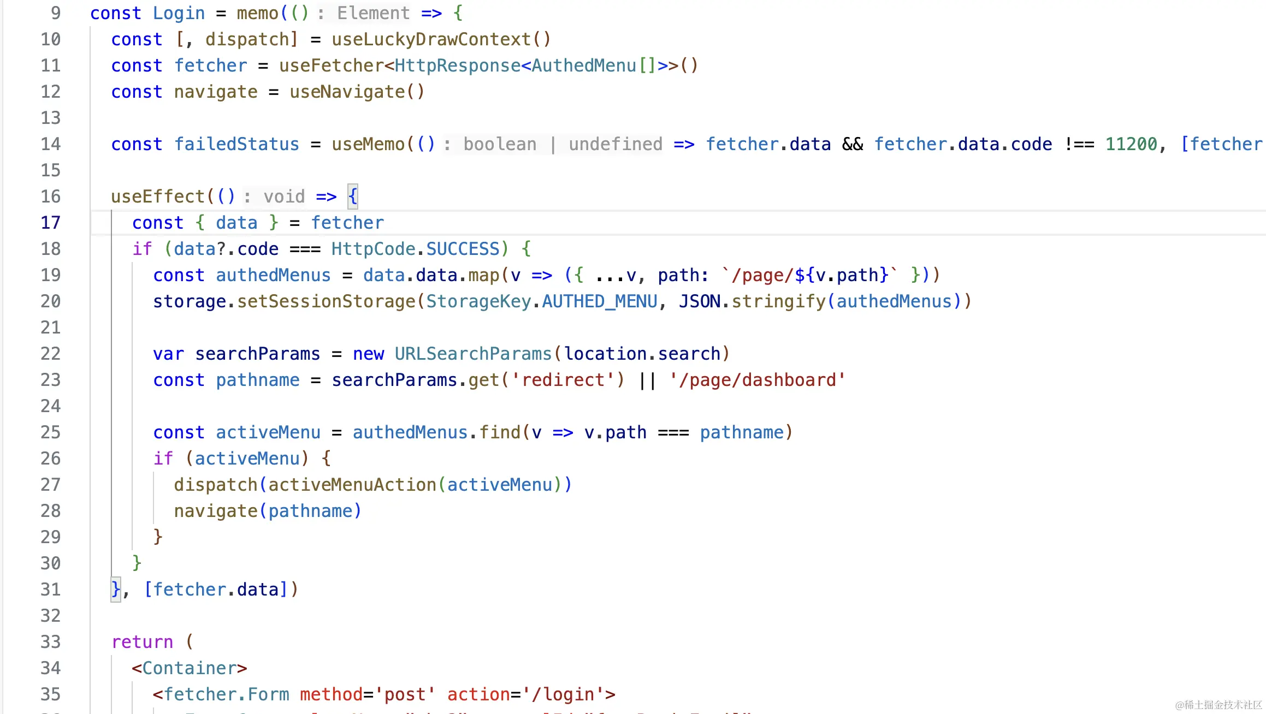
Task: Click the highlighted opening brace after useEffect
Action: coord(353,197)
